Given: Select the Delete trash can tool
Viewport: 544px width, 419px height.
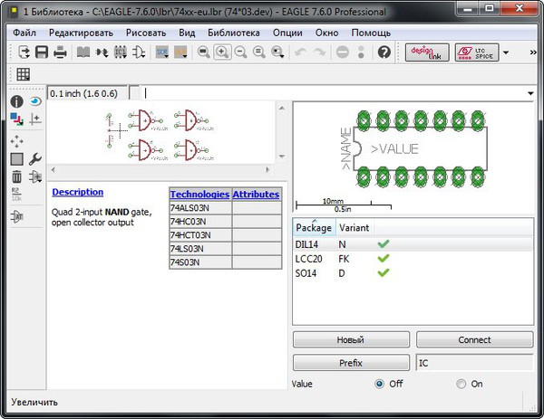Looking at the screenshot, I should [x=16, y=176].
